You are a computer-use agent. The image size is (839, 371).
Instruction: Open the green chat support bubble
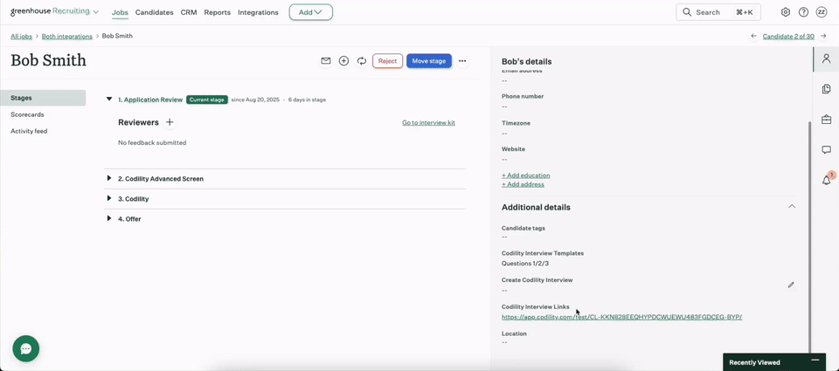coord(25,348)
